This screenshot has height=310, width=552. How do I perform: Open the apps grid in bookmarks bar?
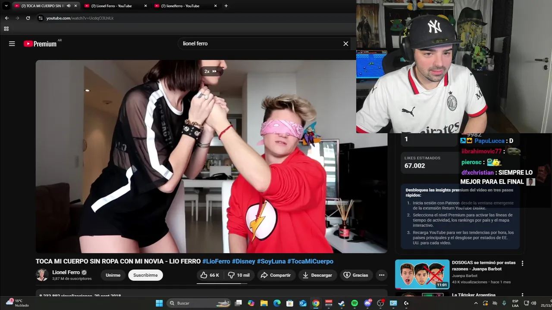[x=6, y=29]
